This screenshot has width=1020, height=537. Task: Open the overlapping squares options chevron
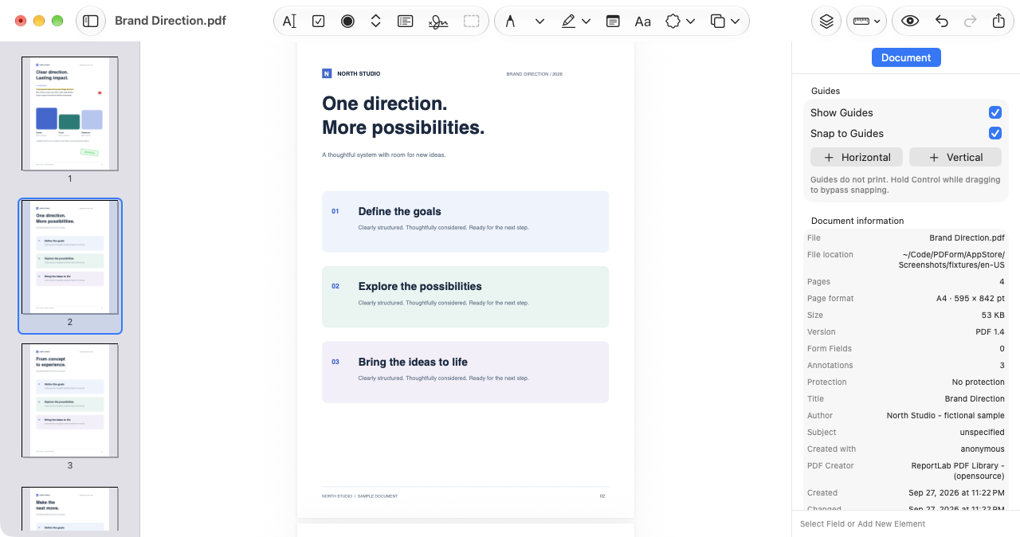735,22
